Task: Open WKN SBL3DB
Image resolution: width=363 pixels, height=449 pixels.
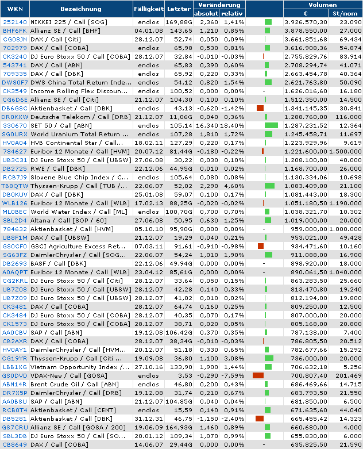Action: tap(14, 436)
